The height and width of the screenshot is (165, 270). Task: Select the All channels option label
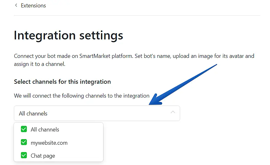click(x=45, y=130)
